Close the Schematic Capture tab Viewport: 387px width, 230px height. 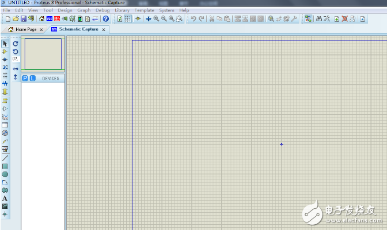(x=104, y=29)
